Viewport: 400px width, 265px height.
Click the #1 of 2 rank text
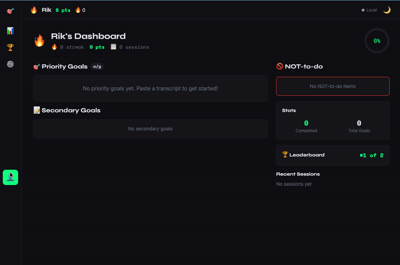pyautogui.click(x=371, y=155)
